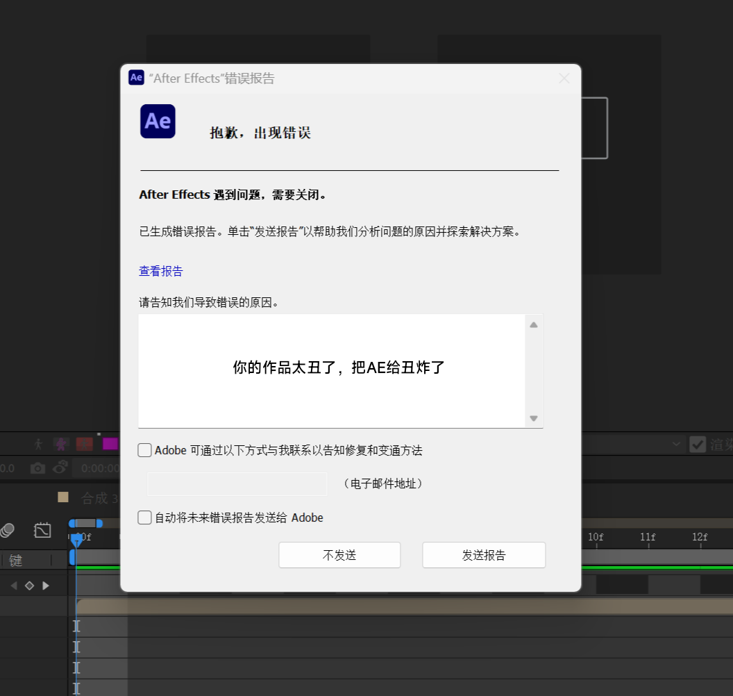
Task: Click the 12f mark on time ruler
Action: [x=700, y=537]
